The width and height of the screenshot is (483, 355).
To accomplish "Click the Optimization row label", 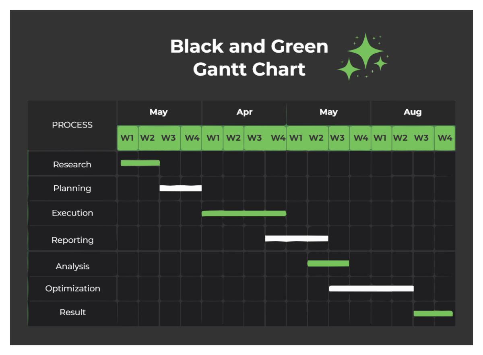I will click(x=72, y=288).
